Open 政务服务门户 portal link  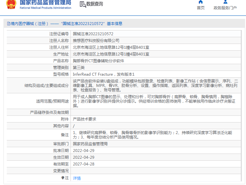click(x=225, y=8)
